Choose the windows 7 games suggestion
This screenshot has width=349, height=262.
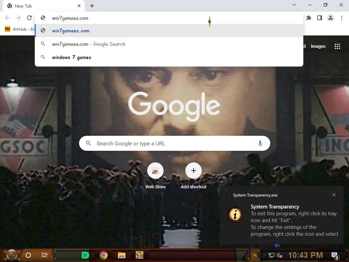169,57
